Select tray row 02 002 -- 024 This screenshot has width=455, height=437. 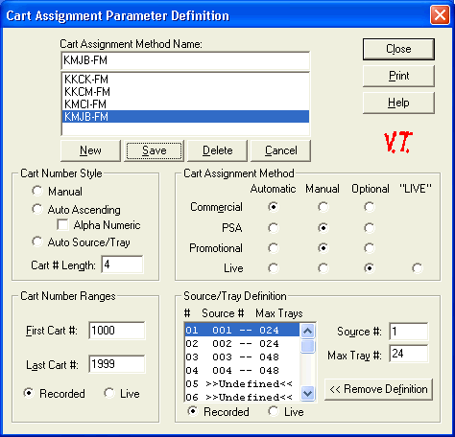[242, 343]
